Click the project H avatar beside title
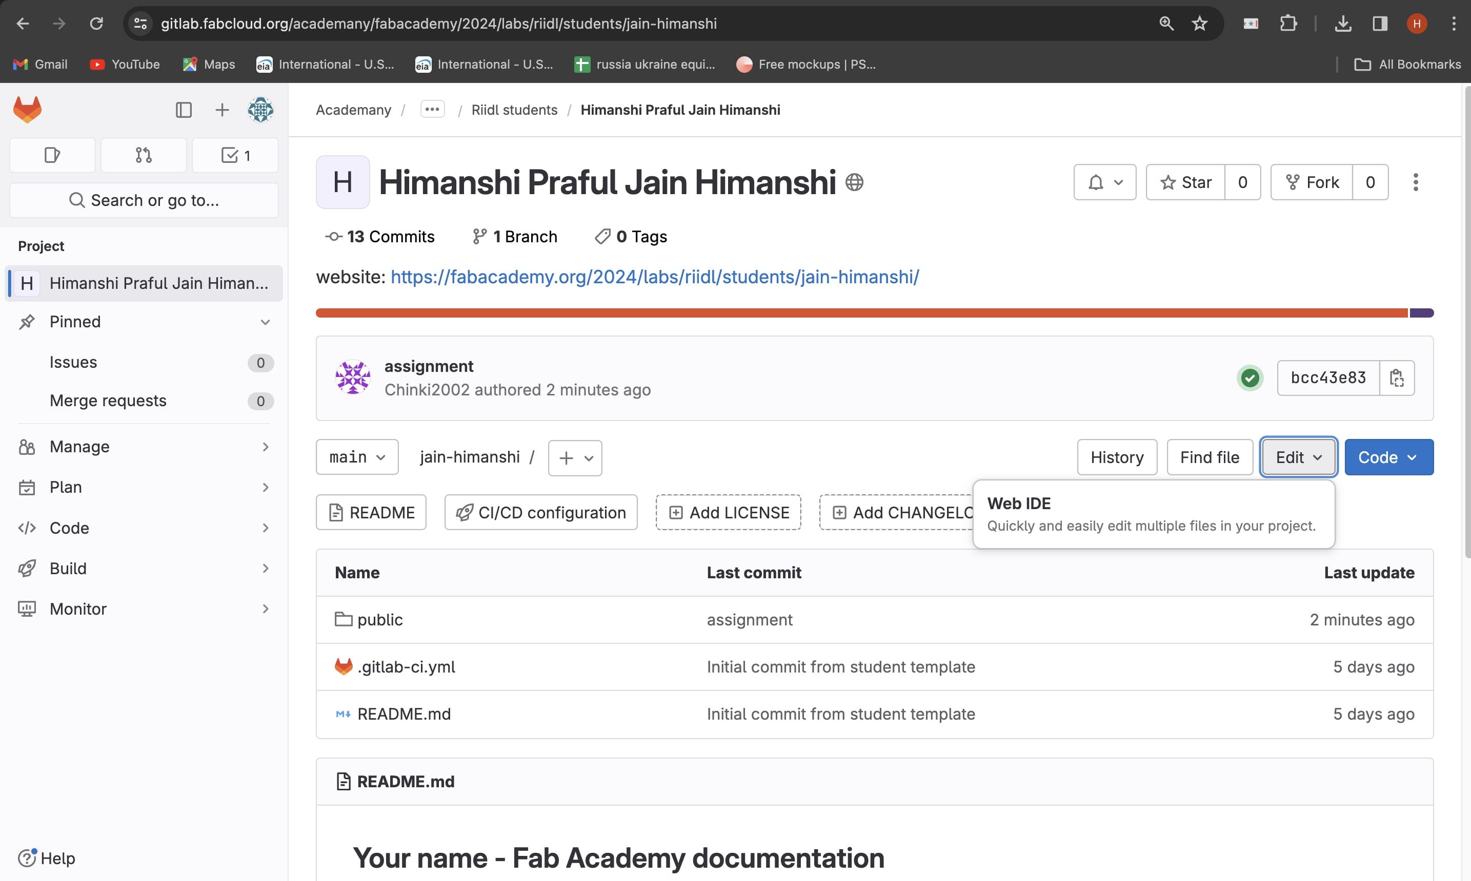Image resolution: width=1471 pixels, height=881 pixels. 343,182
